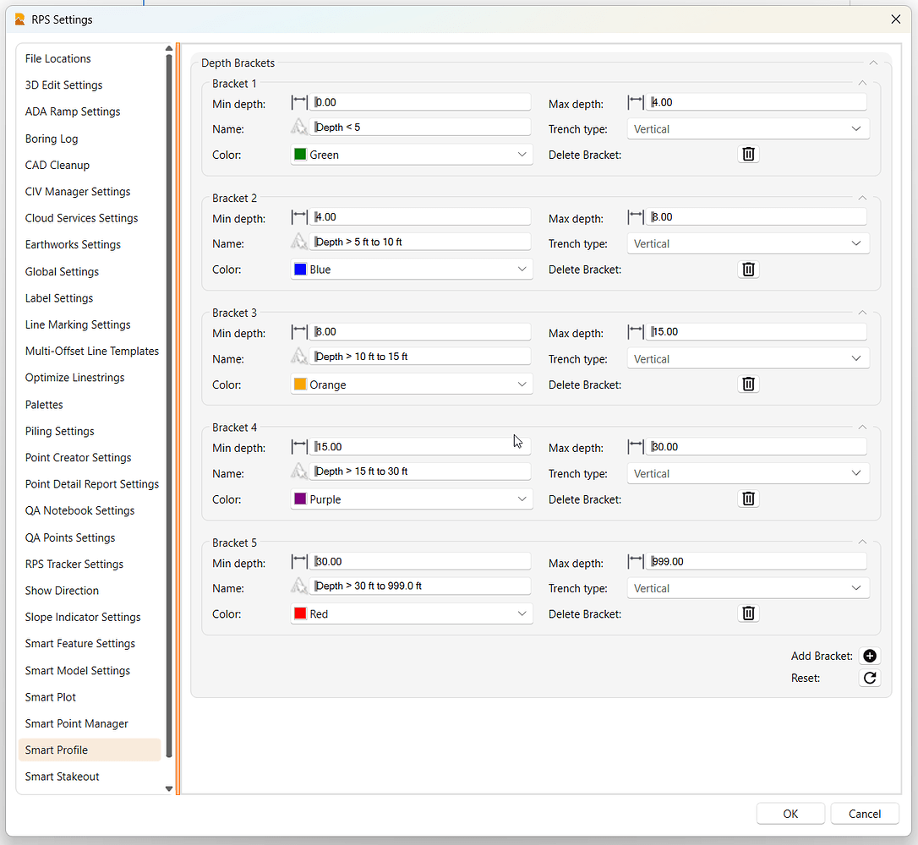Screen dimensions: 918x845
Task: Open Global Settings page
Action: [90, 271]
